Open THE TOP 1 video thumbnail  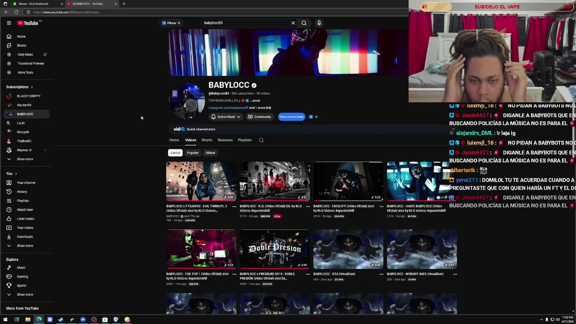point(201,249)
